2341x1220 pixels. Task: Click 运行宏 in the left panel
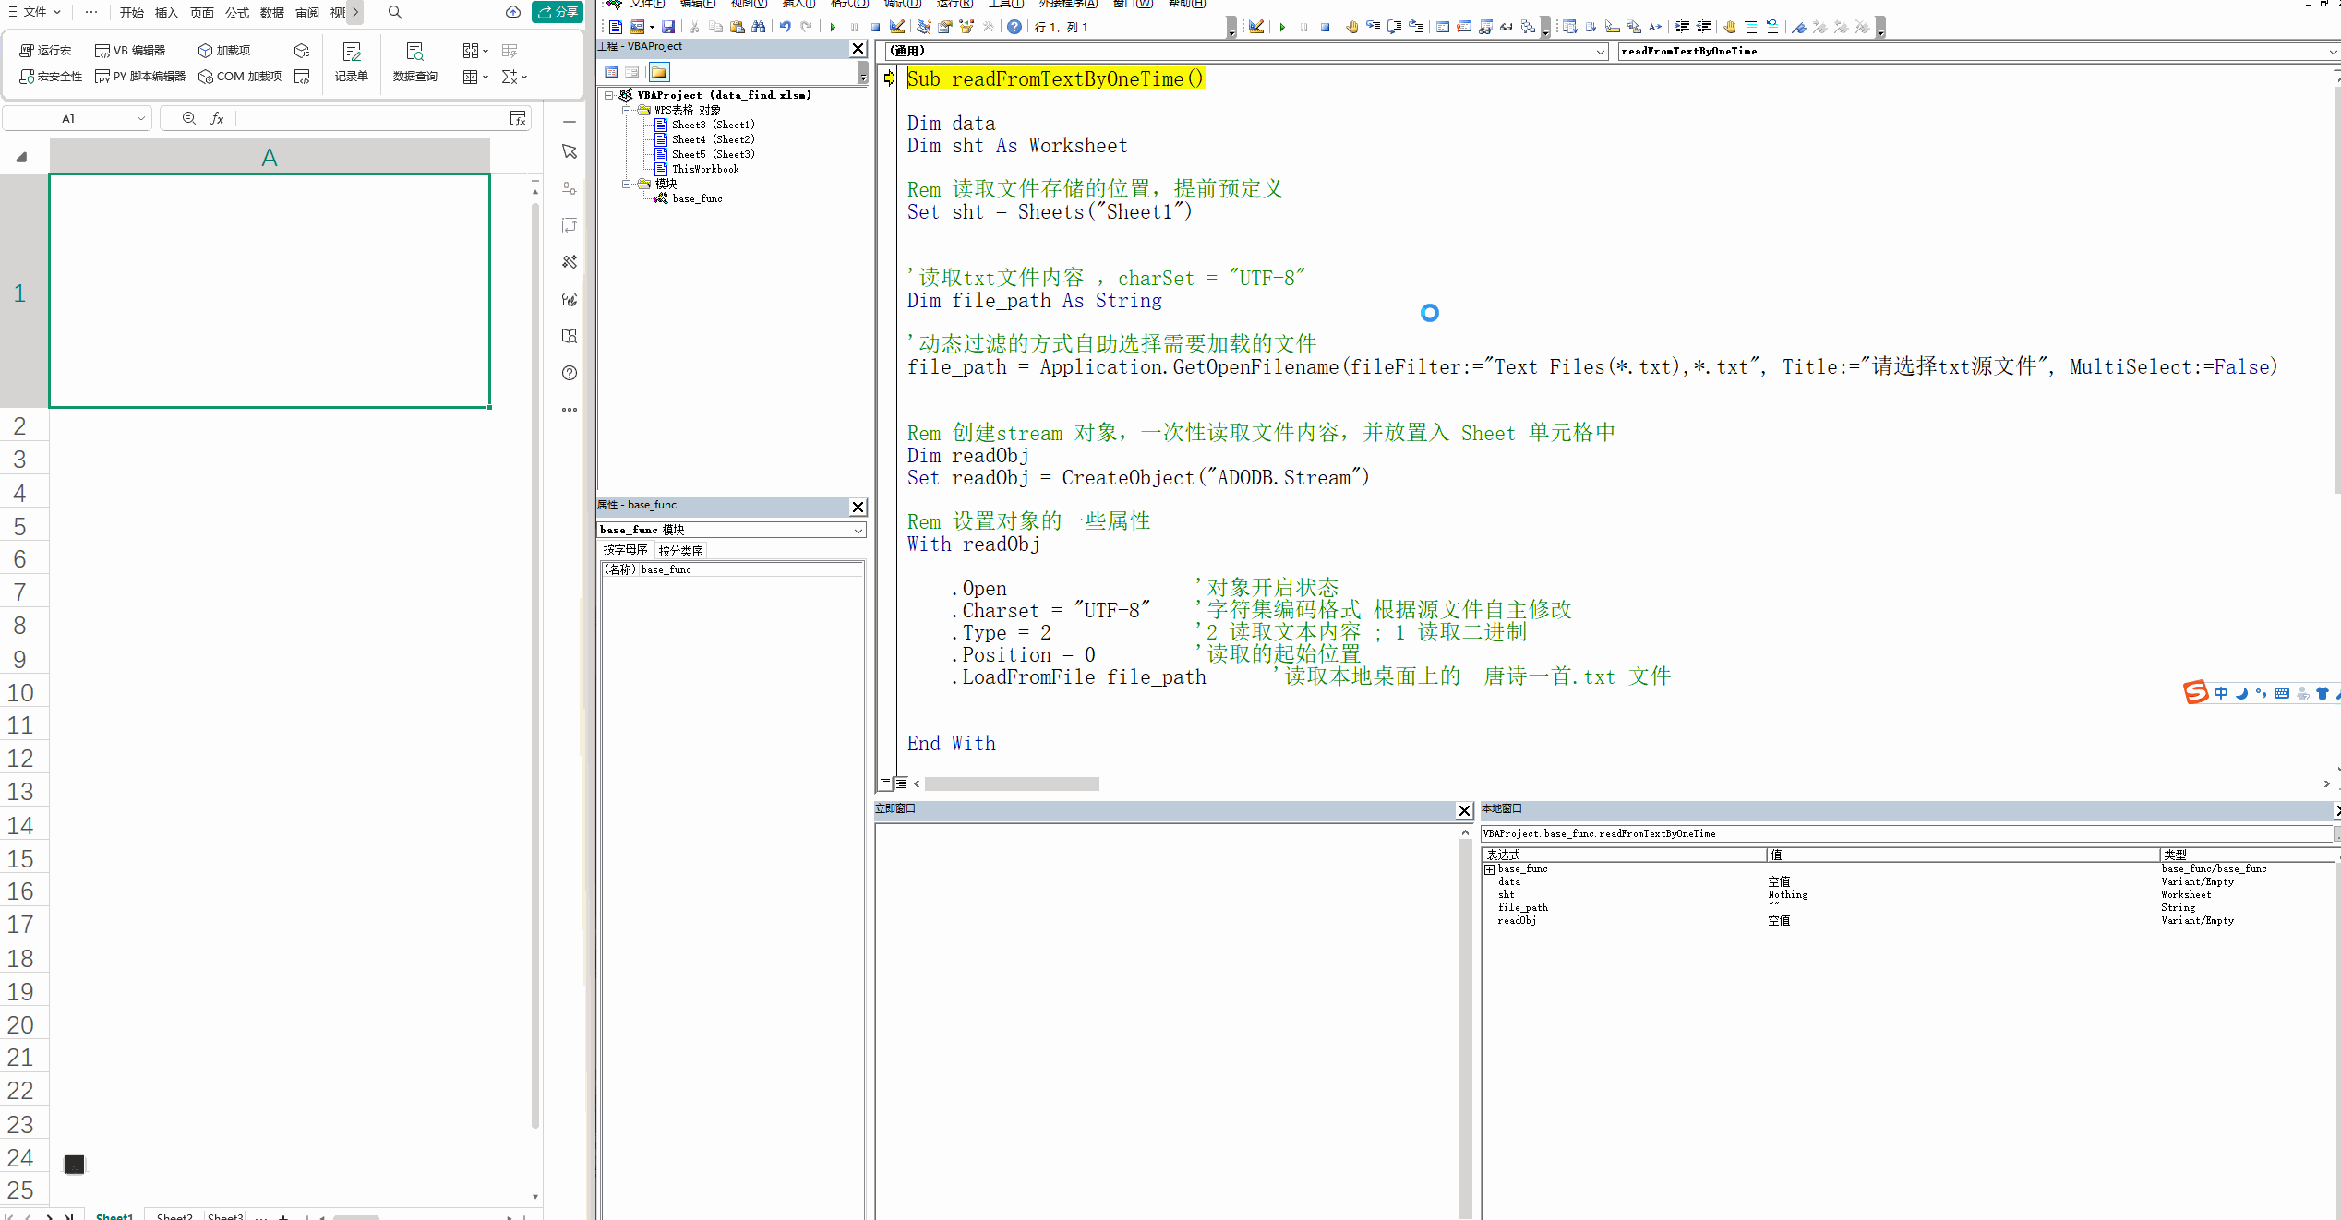[x=46, y=50]
